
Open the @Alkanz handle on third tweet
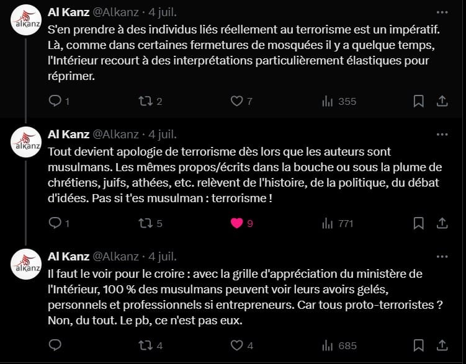116,257
